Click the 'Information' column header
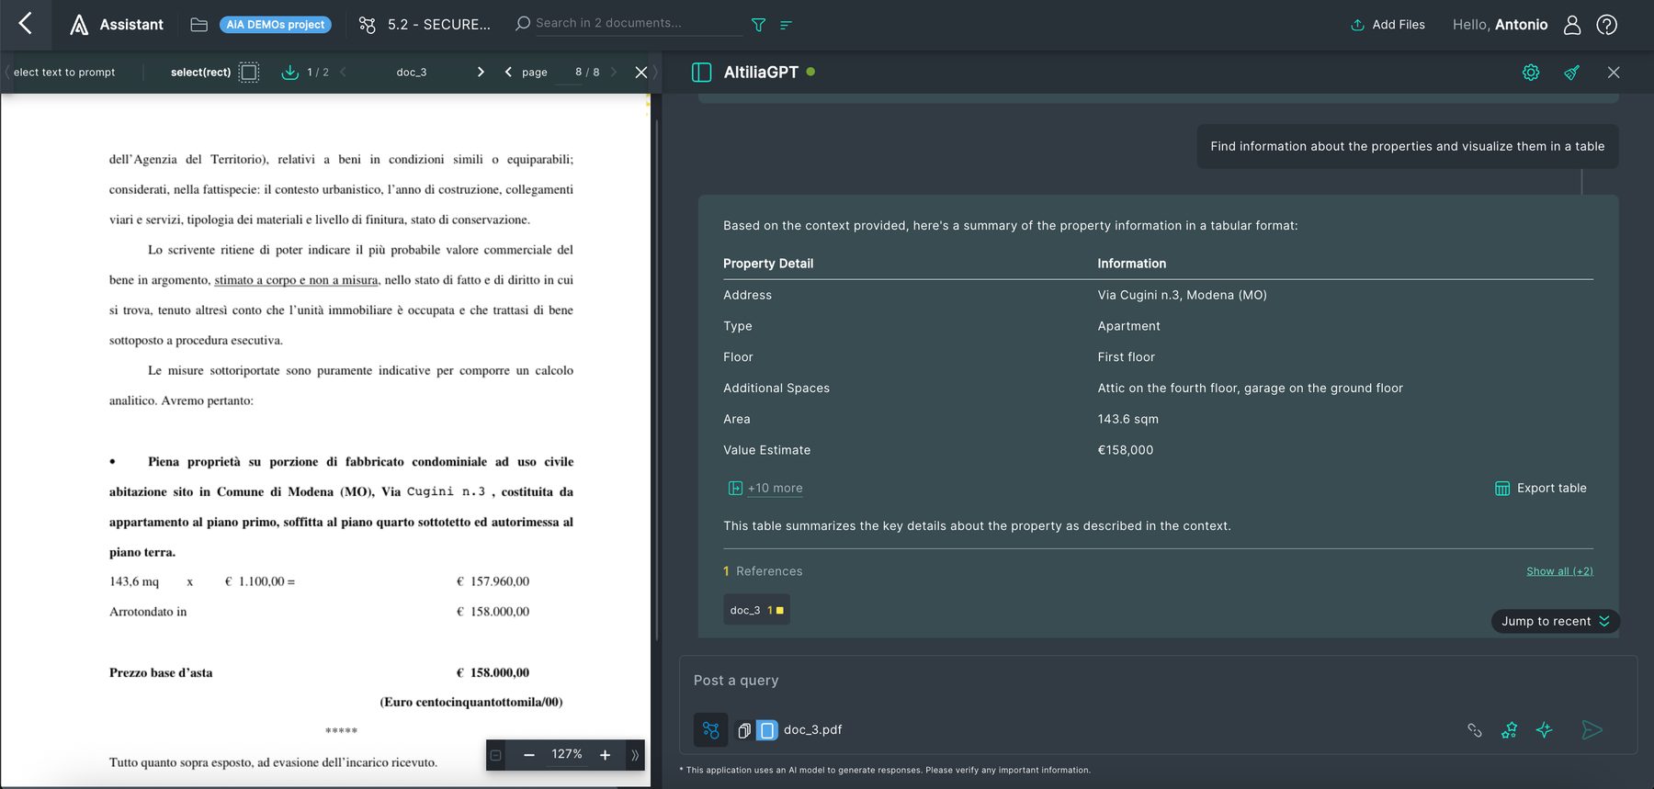 1131,264
